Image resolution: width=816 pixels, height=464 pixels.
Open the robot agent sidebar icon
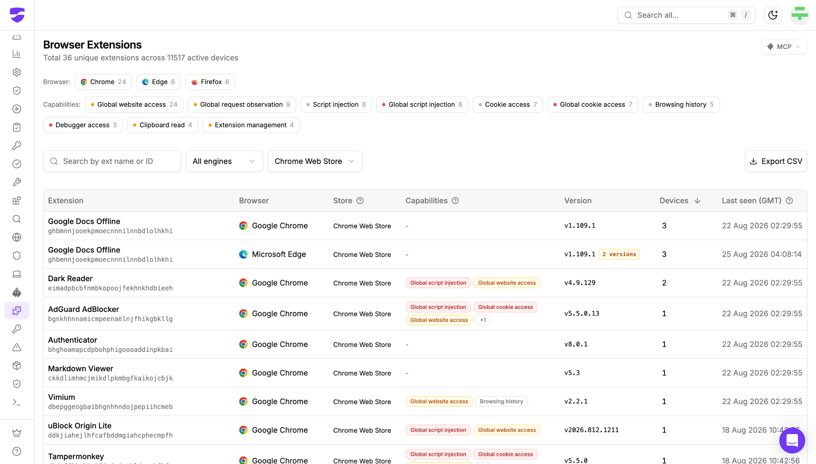pos(17,292)
